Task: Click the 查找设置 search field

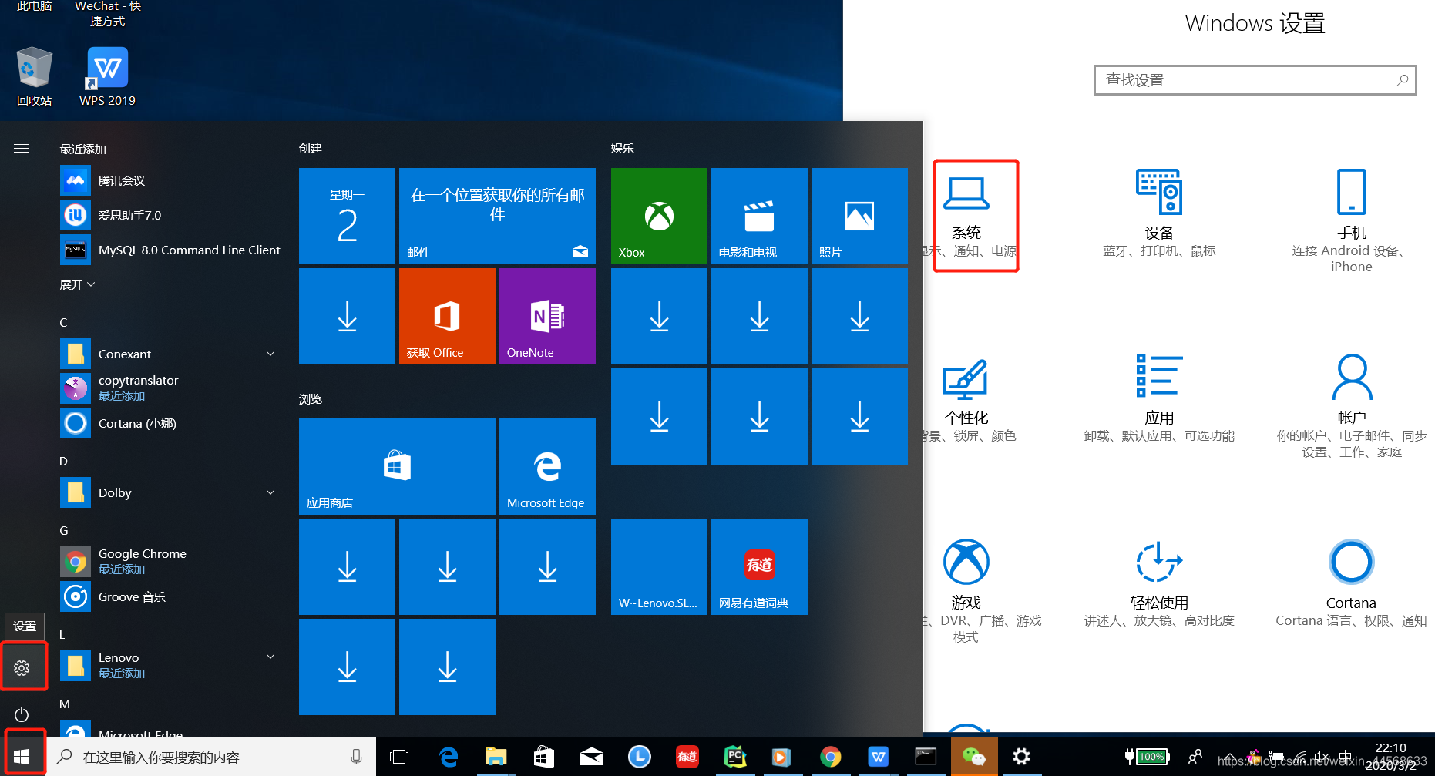Action: [x=1255, y=80]
